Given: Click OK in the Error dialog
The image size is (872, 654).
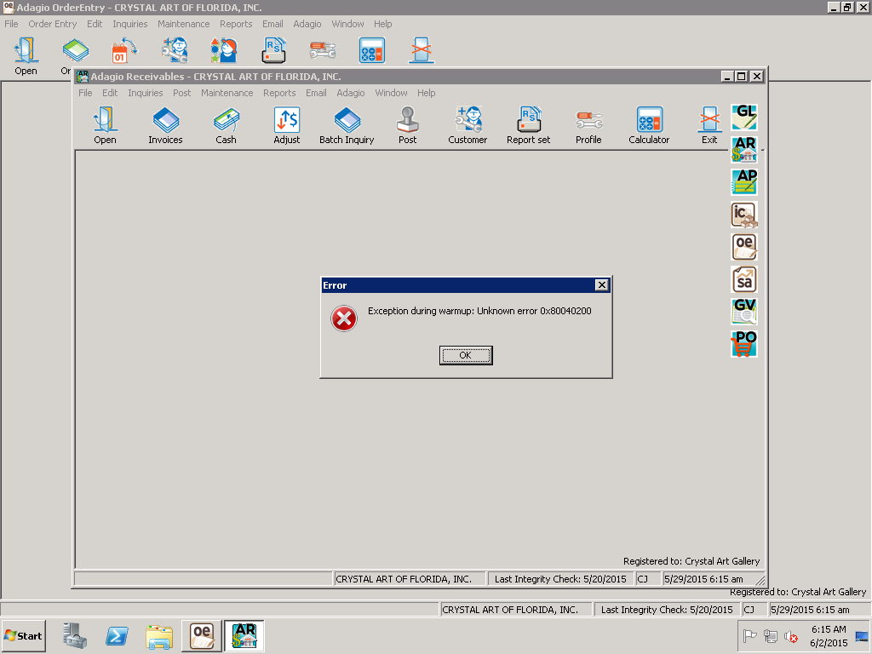Looking at the screenshot, I should point(466,355).
